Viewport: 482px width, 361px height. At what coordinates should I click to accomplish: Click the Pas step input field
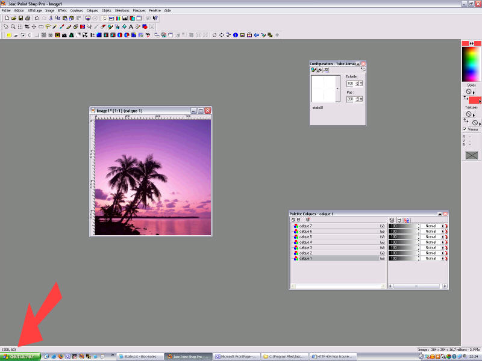tap(351, 99)
